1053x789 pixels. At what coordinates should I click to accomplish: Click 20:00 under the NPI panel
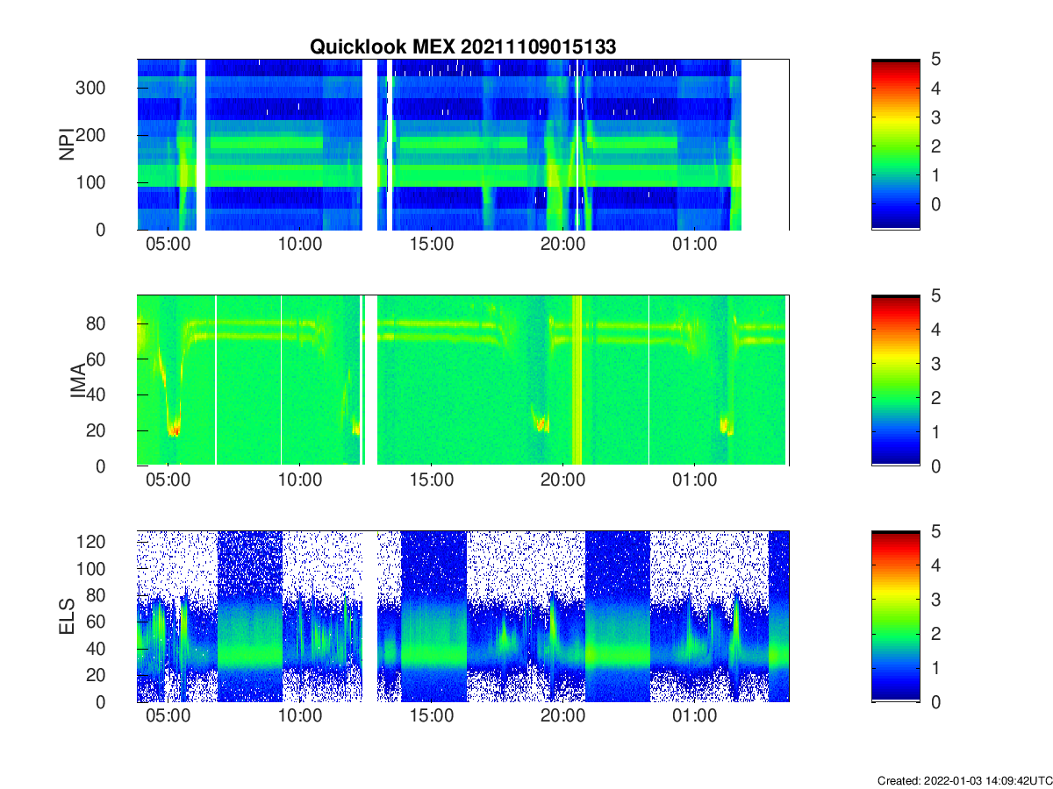click(x=562, y=245)
